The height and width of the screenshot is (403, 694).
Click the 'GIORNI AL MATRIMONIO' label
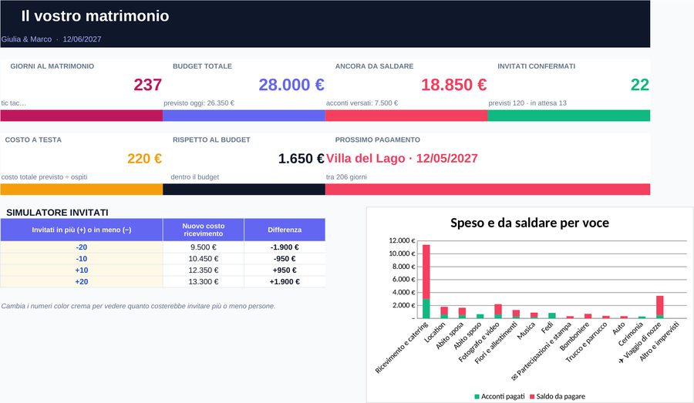coord(52,66)
